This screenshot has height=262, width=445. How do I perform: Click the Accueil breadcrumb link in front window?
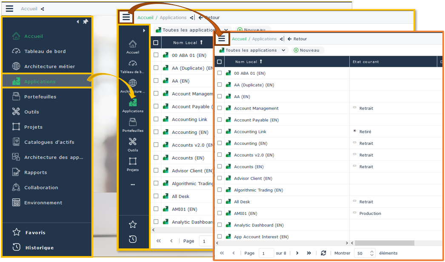[239, 39]
